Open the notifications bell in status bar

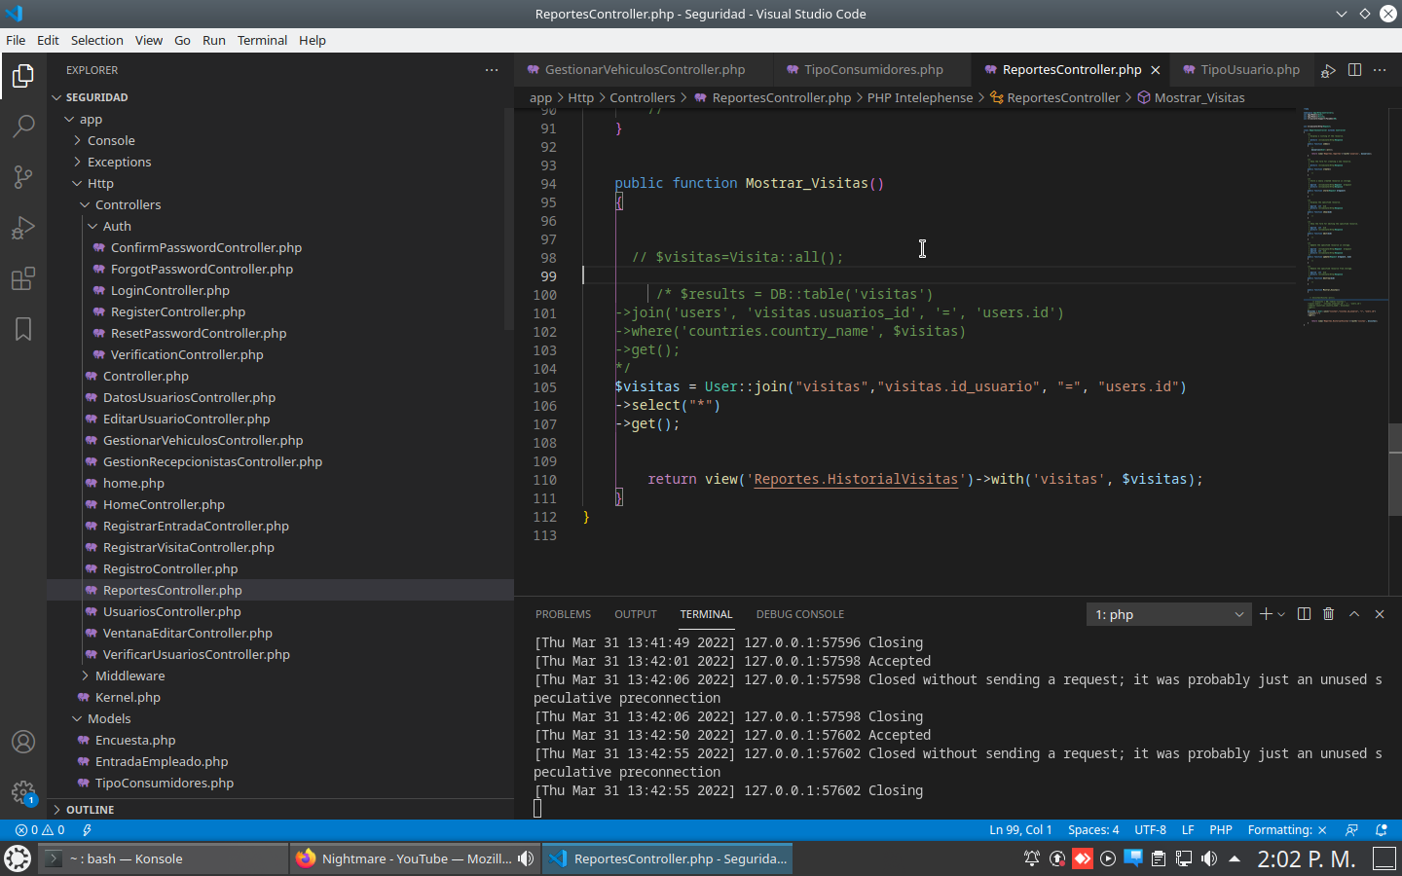point(1381,830)
